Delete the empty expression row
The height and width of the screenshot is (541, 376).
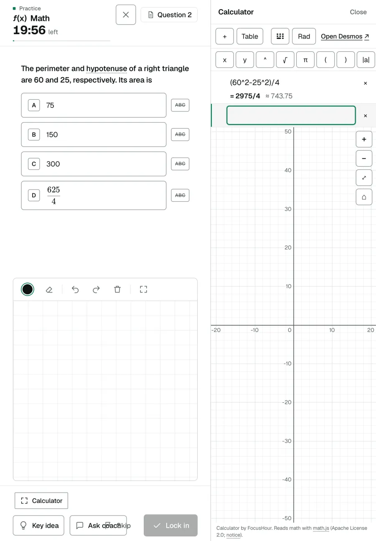366,116
